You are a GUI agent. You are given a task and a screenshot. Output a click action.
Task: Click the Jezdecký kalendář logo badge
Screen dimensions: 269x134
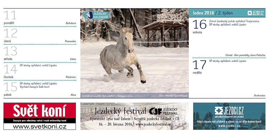[96, 15]
